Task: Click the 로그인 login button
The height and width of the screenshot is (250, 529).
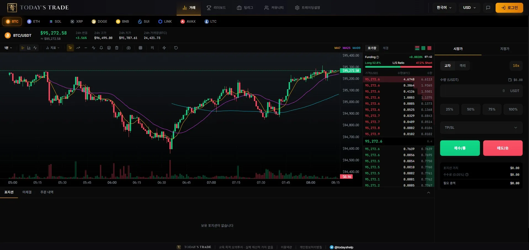Action: (x=509, y=8)
